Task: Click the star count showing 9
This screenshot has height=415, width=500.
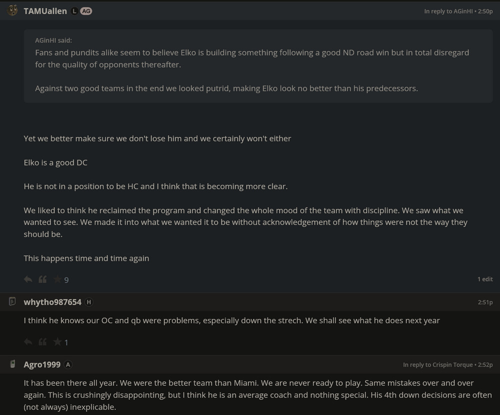Action: click(65, 280)
